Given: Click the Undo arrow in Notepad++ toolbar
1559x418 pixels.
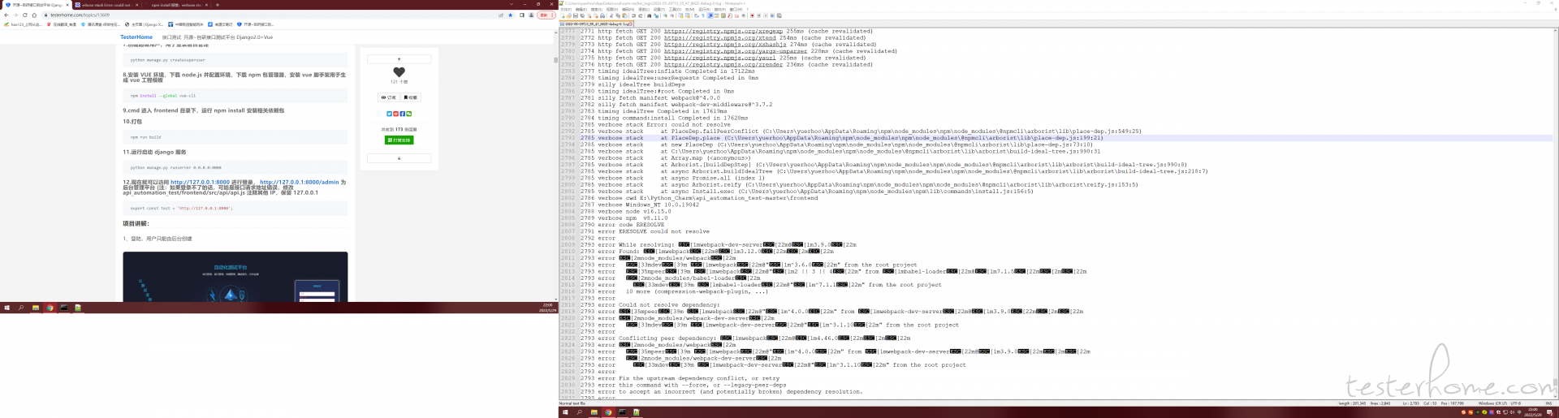Looking at the screenshot, I should pos(633,15).
